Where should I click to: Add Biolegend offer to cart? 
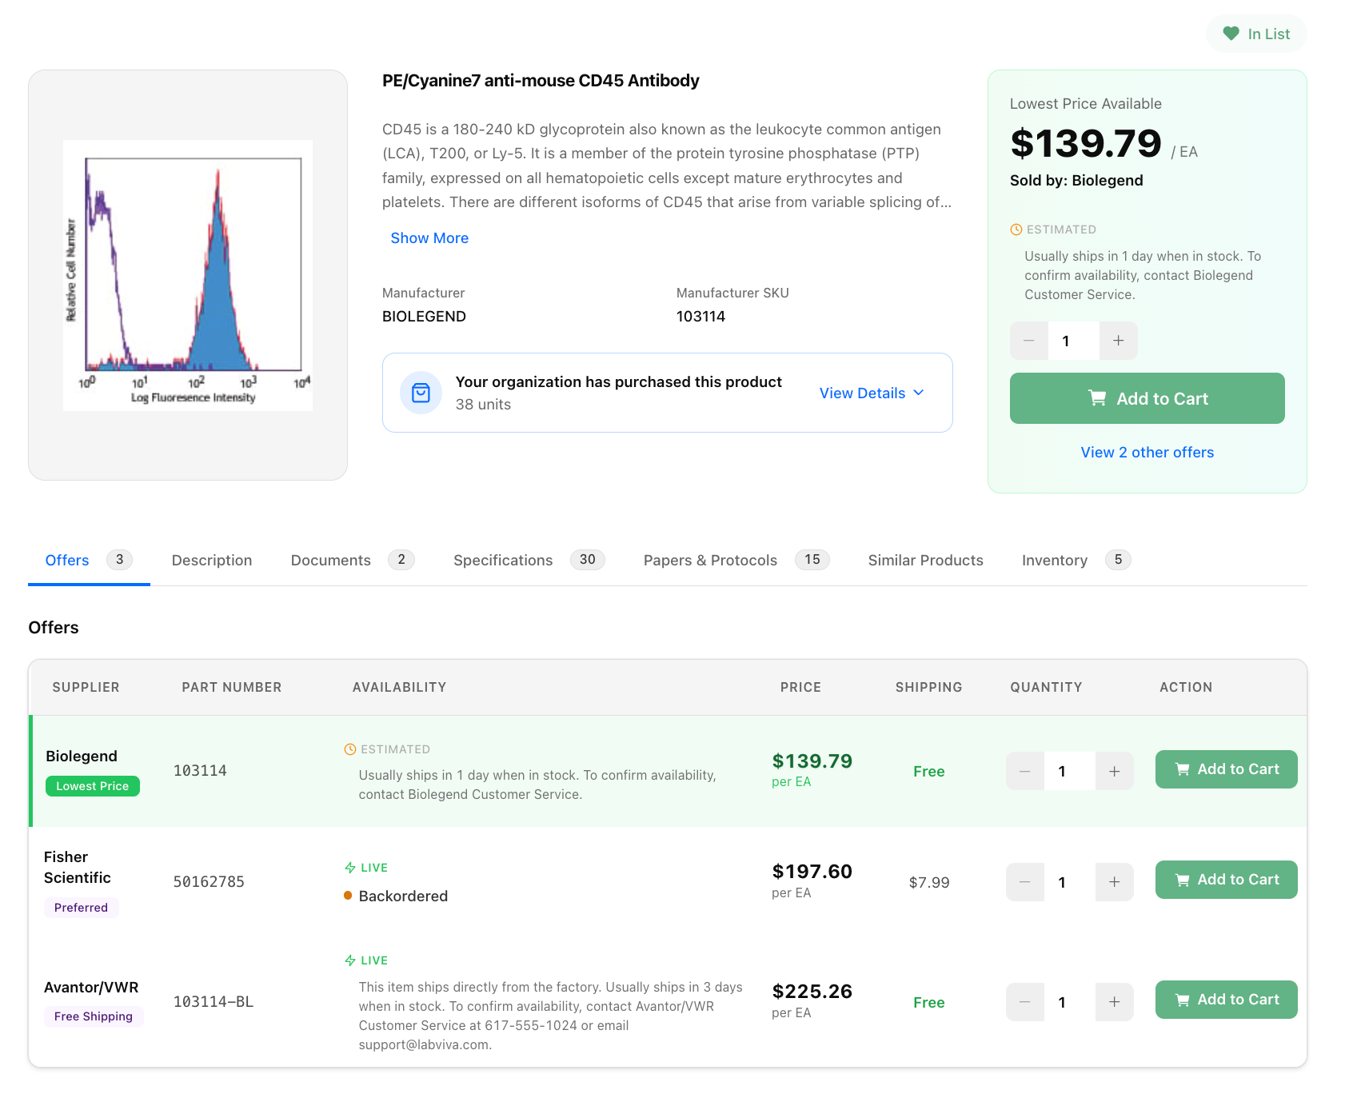pyautogui.click(x=1227, y=769)
